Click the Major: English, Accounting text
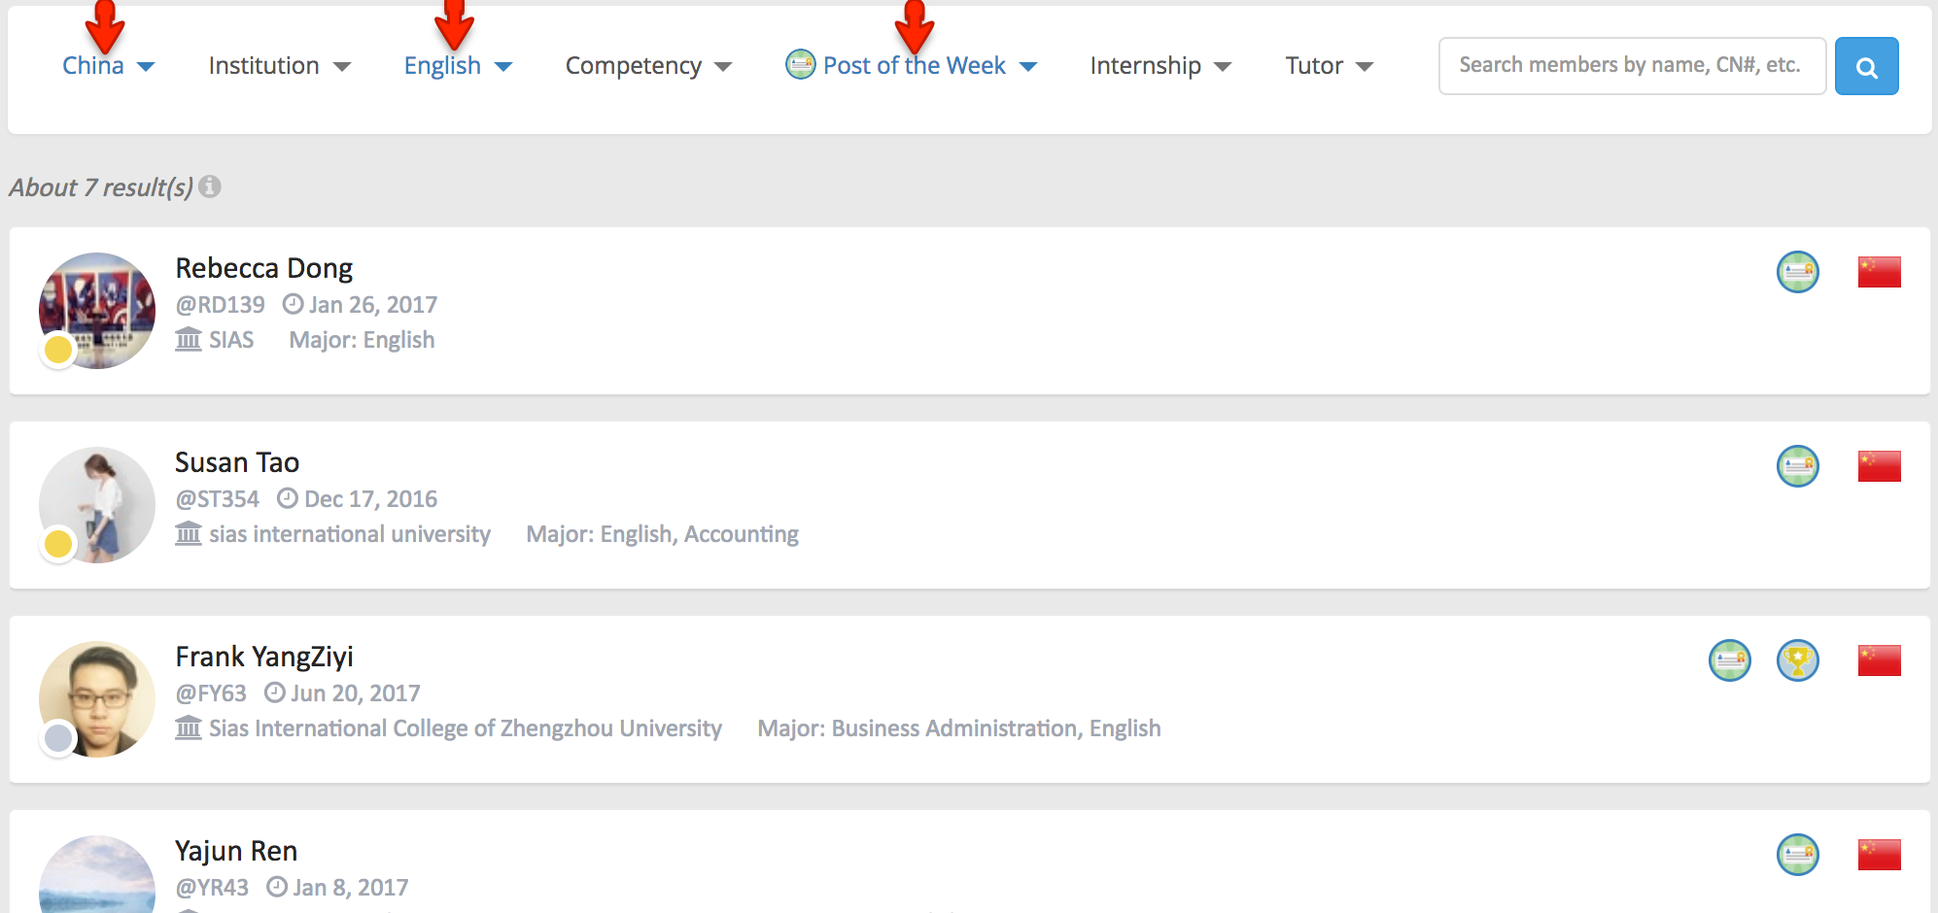 click(662, 534)
